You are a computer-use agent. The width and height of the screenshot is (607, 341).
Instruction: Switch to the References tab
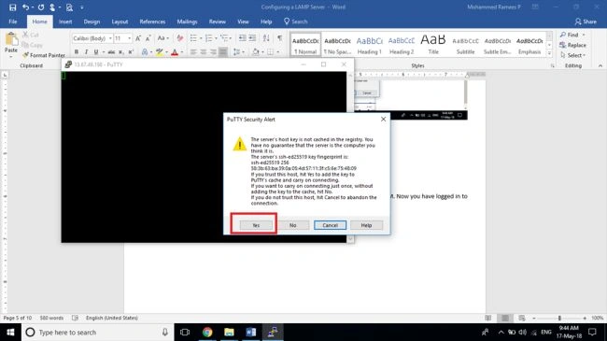(152, 21)
